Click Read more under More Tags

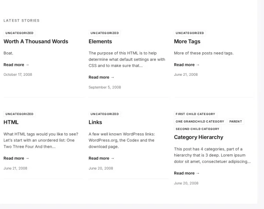(x=187, y=65)
